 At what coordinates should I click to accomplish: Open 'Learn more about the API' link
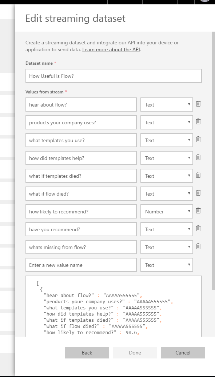(111, 49)
